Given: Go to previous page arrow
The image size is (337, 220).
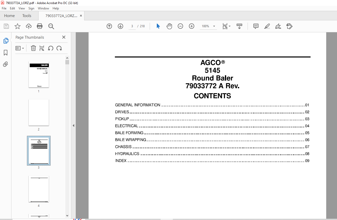Looking at the screenshot, I should pyautogui.click(x=109, y=26).
